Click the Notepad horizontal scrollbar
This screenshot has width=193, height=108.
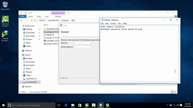139,82
